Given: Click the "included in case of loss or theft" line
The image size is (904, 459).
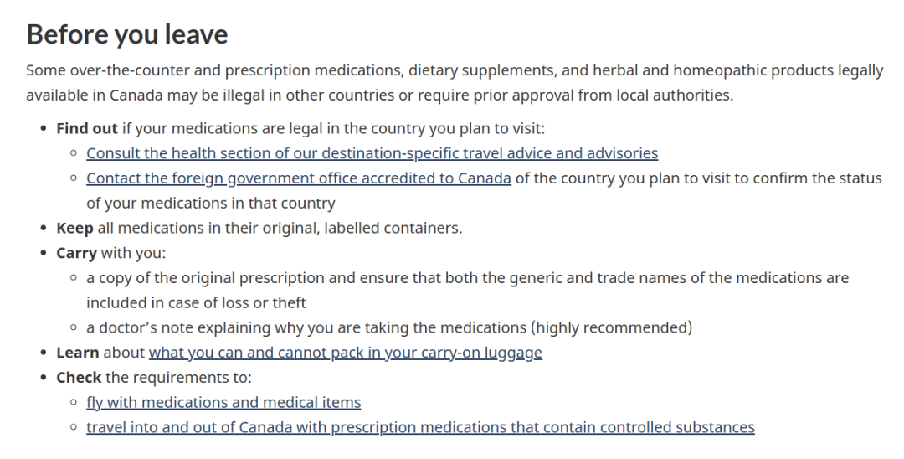Looking at the screenshot, I should 196,302.
